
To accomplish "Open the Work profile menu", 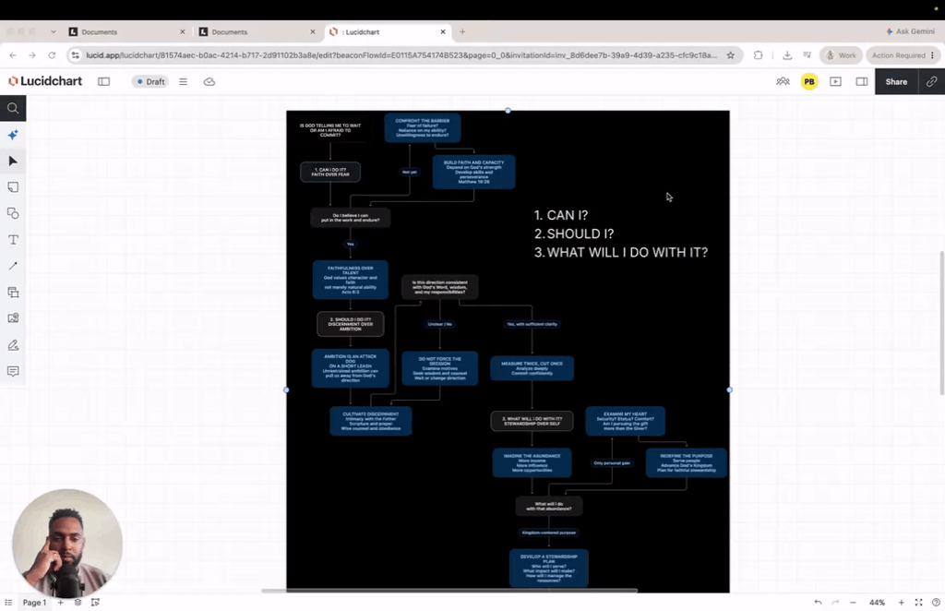I will click(x=841, y=55).
